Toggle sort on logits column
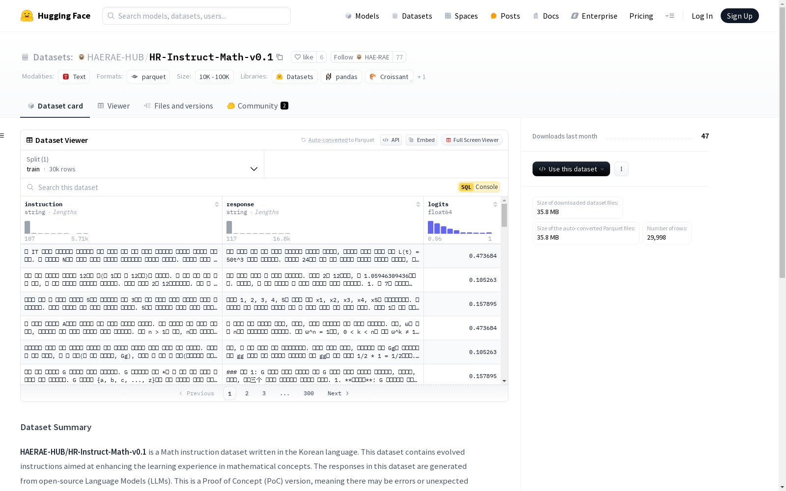Screen dimensions: 786x491 click(x=495, y=204)
